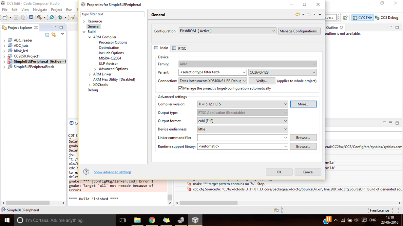Open Google Chrome from taskbar
Image resolution: width=403 pixels, height=226 pixels.
pyautogui.click(x=152, y=220)
